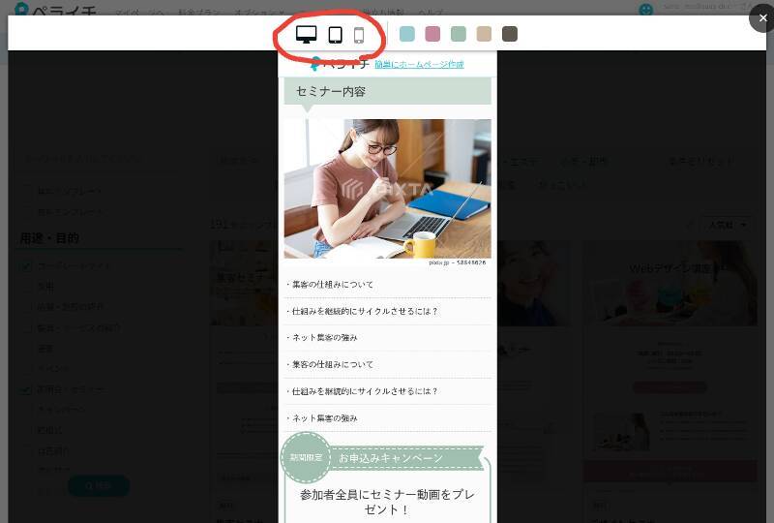Click the 簡単にホームページ作成 link
Image resolution: width=774 pixels, height=523 pixels.
[418, 65]
